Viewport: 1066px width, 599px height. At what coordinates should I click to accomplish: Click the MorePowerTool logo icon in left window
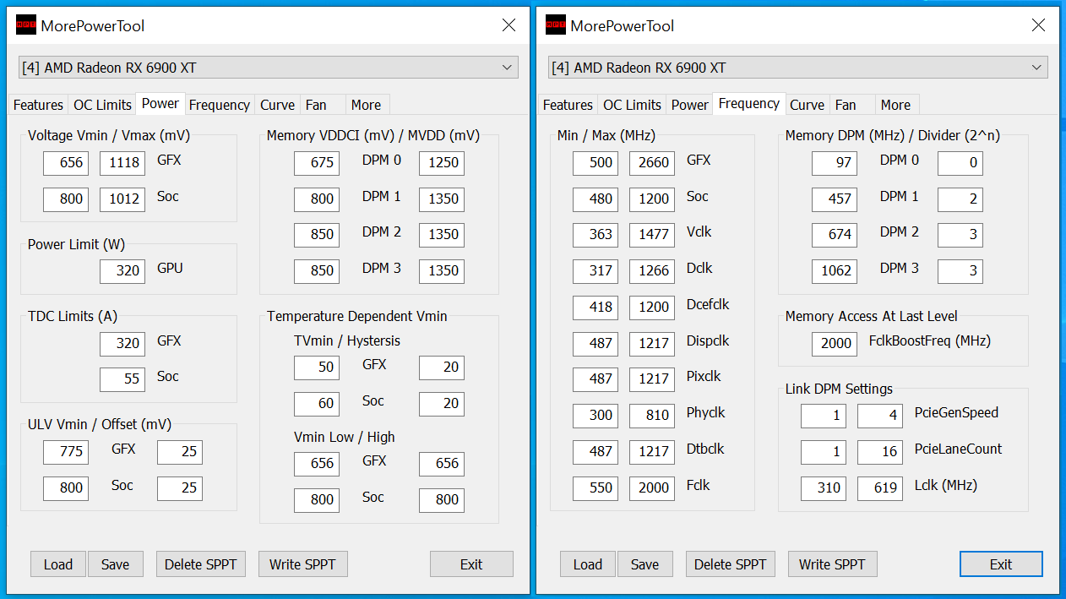click(x=25, y=25)
